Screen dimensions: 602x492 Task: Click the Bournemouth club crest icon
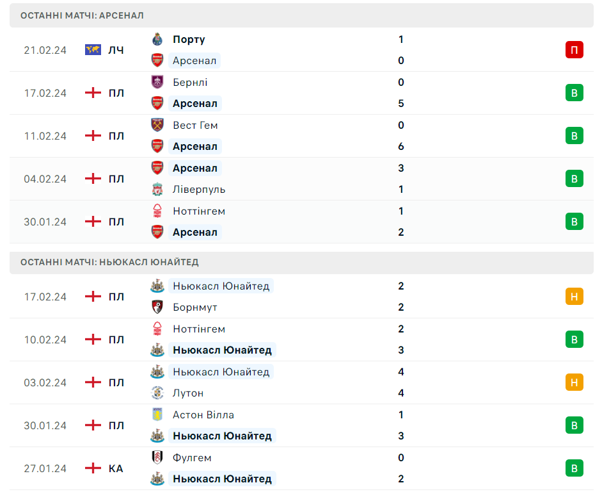pyautogui.click(x=157, y=307)
